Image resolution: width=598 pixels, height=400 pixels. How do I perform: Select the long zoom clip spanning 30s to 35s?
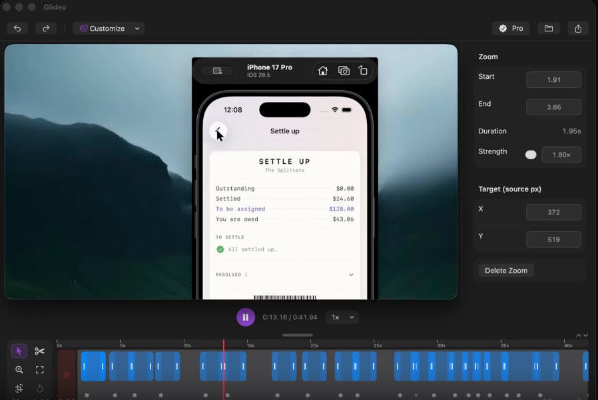(x=477, y=367)
